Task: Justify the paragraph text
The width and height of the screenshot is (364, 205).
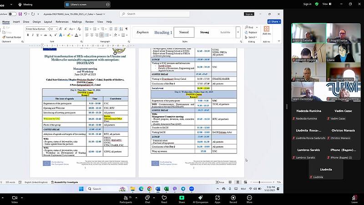Action: (101, 35)
